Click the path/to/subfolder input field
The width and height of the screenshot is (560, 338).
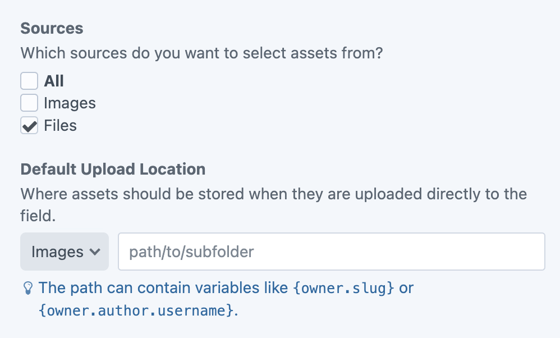(331, 252)
